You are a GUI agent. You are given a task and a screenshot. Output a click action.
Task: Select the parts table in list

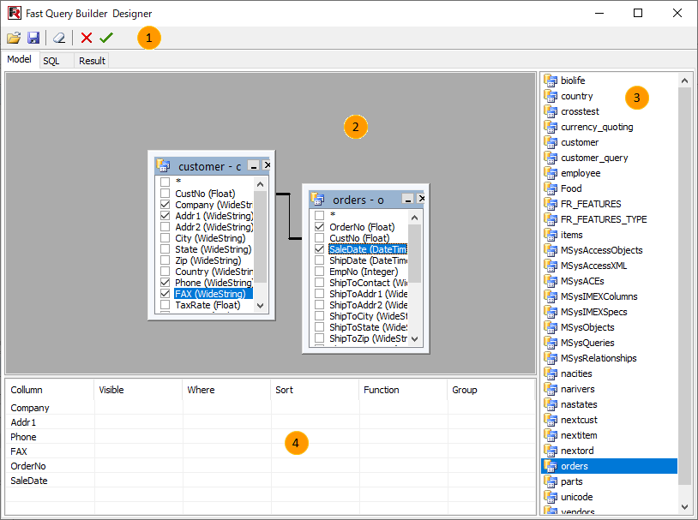point(571,481)
